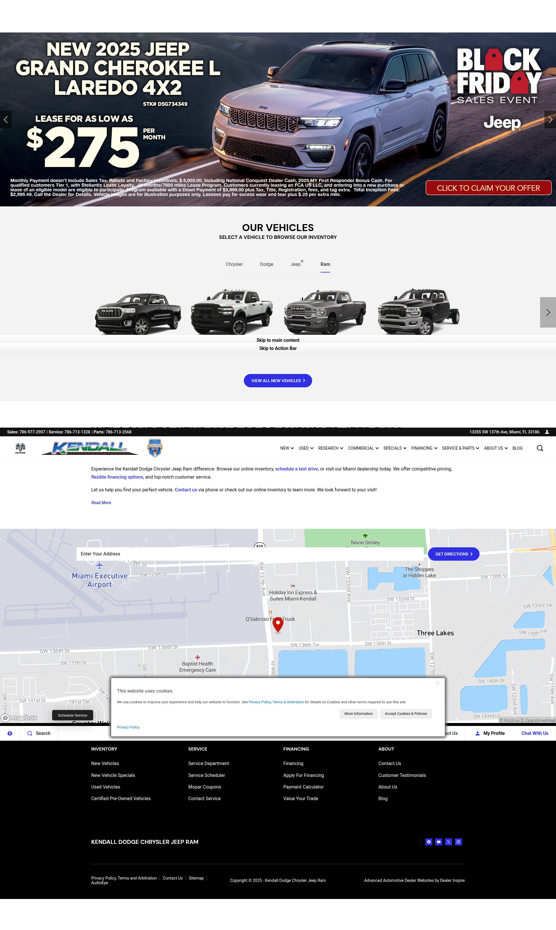Visit the dealership Facebook page
The image size is (556, 930).
[x=429, y=842]
